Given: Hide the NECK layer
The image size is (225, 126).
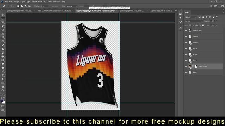Looking at the screenshot, I should pyautogui.click(x=186, y=49).
